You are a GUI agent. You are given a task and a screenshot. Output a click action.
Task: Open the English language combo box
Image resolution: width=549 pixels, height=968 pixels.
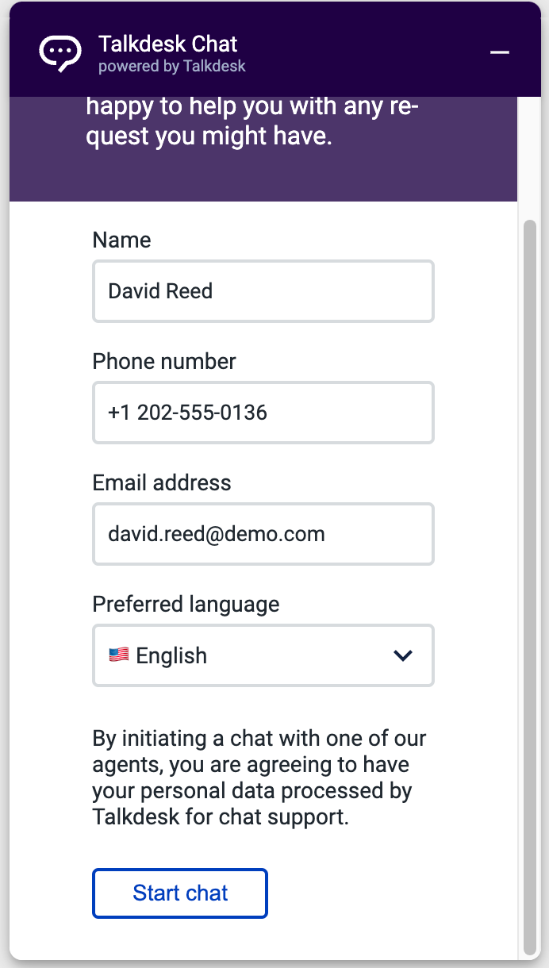[263, 655]
